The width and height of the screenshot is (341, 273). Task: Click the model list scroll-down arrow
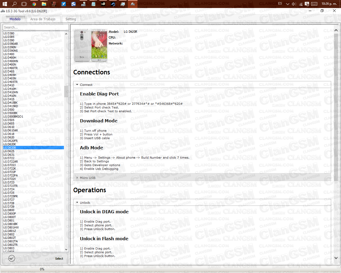66,249
